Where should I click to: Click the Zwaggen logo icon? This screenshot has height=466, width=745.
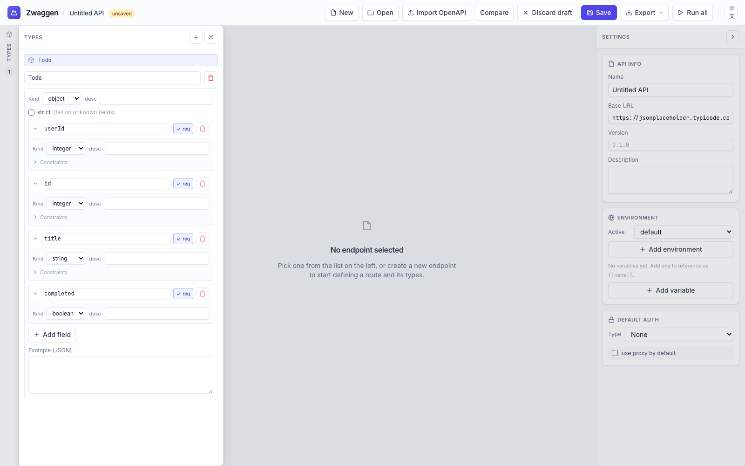[14, 13]
